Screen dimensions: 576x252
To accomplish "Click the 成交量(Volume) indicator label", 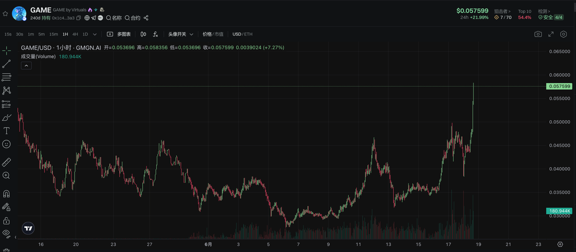I will point(38,57).
